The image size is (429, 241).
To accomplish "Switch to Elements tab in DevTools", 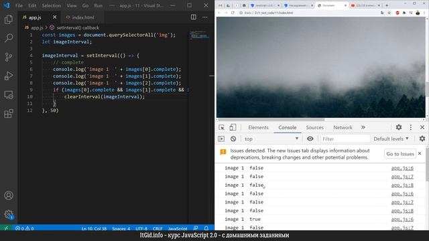I will (x=258, y=127).
